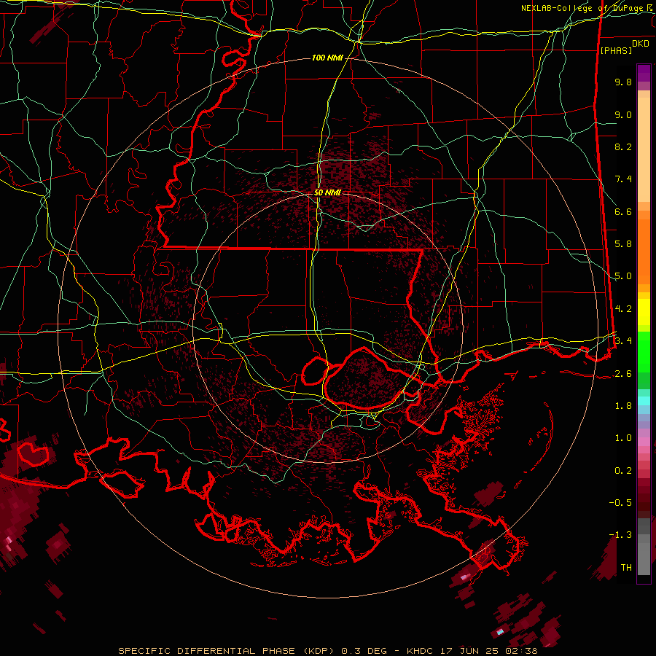Screen dimensions: 656x656
Task: Click the 9.8 value on the scale
Action: coord(623,82)
